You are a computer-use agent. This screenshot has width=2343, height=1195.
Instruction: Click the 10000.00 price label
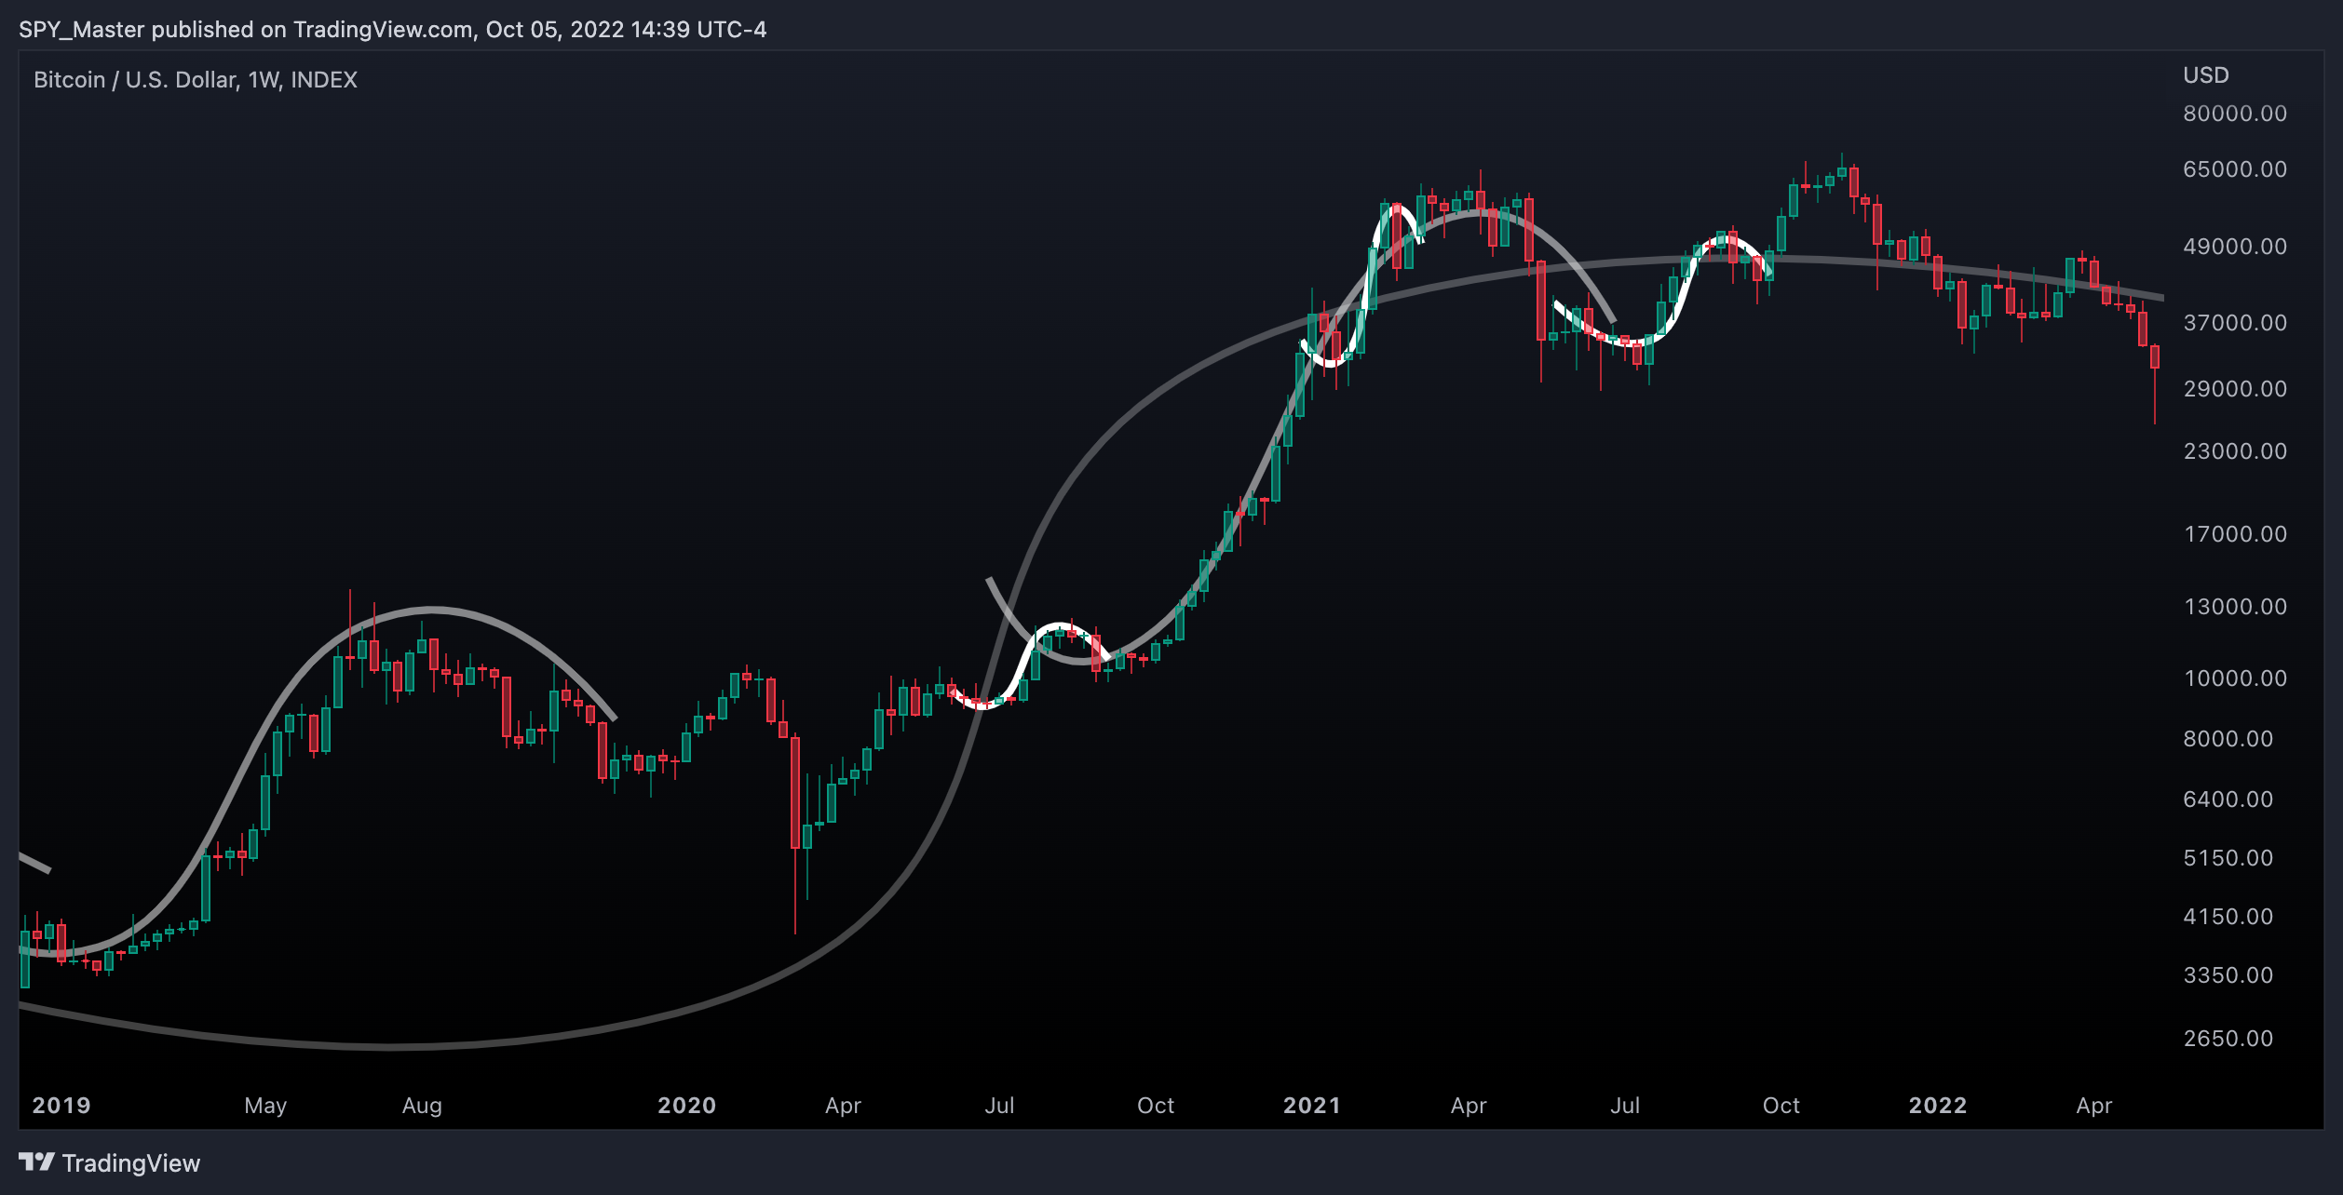click(x=2235, y=678)
